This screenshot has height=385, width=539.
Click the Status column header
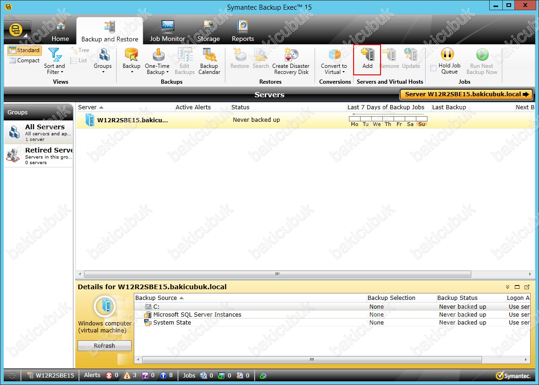(x=288, y=107)
